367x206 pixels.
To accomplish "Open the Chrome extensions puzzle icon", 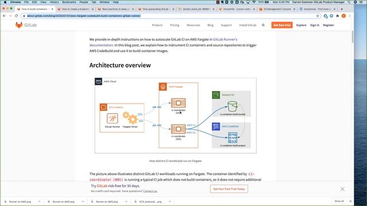I will pos(337,16).
